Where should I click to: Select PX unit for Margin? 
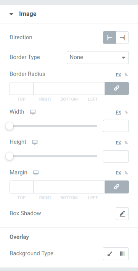(119, 173)
